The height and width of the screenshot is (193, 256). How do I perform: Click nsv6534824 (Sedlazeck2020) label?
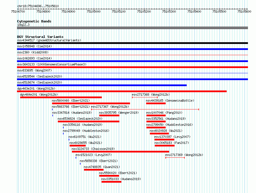point(80,119)
